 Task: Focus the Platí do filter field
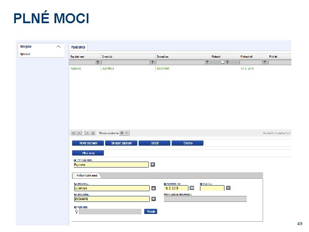click(280, 62)
